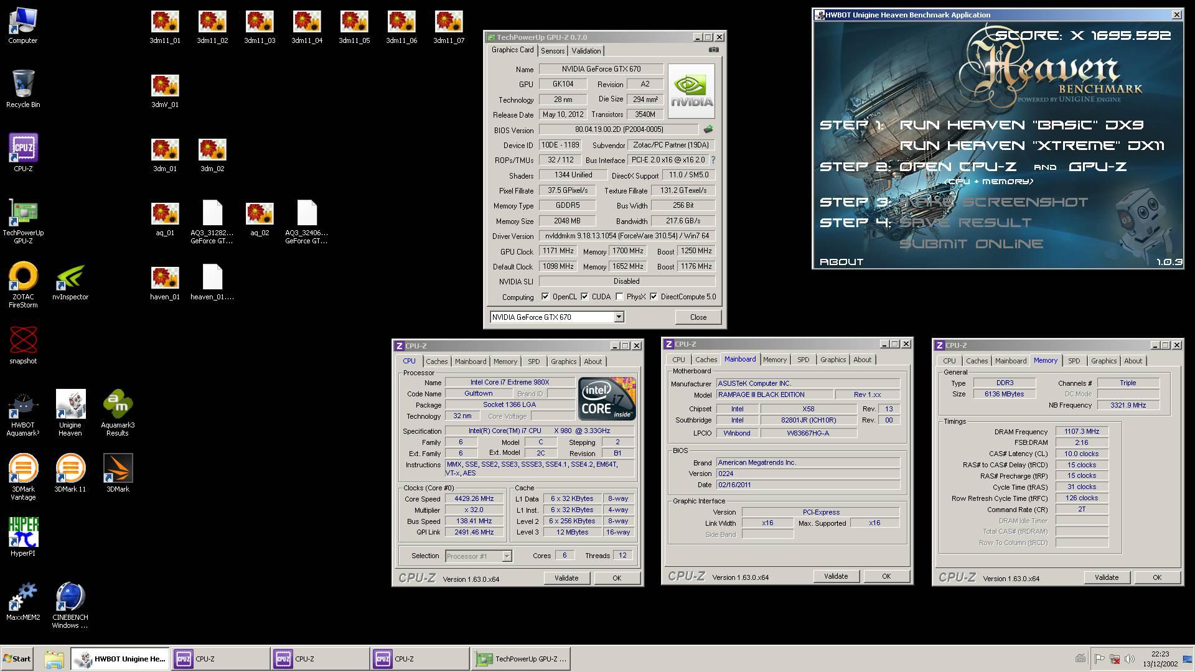Open the 3dm11_01 image file

[165, 27]
